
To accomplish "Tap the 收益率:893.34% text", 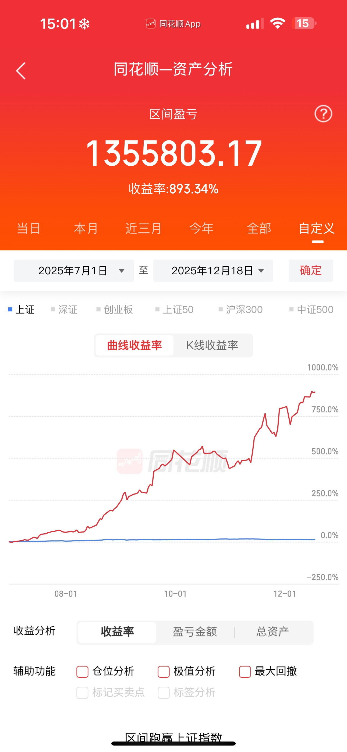I will coord(173,189).
